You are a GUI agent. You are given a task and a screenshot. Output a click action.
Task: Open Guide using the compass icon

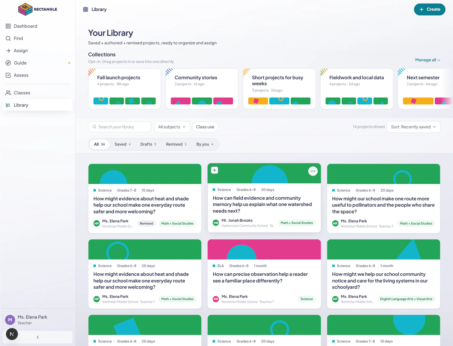pos(8,63)
